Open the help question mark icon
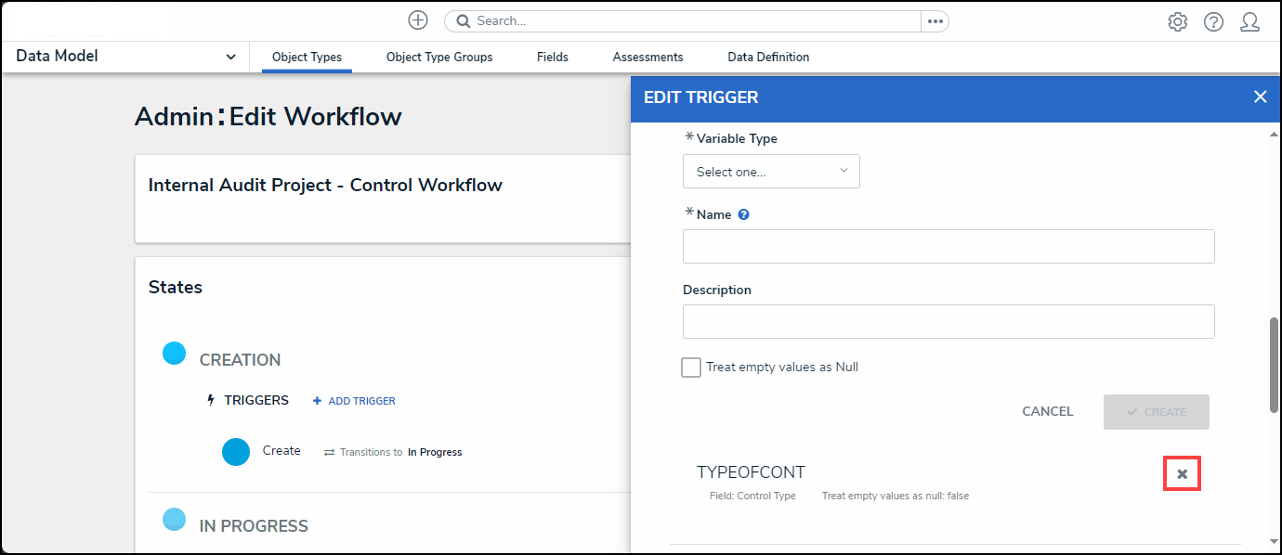The image size is (1282, 555). 1213,21
